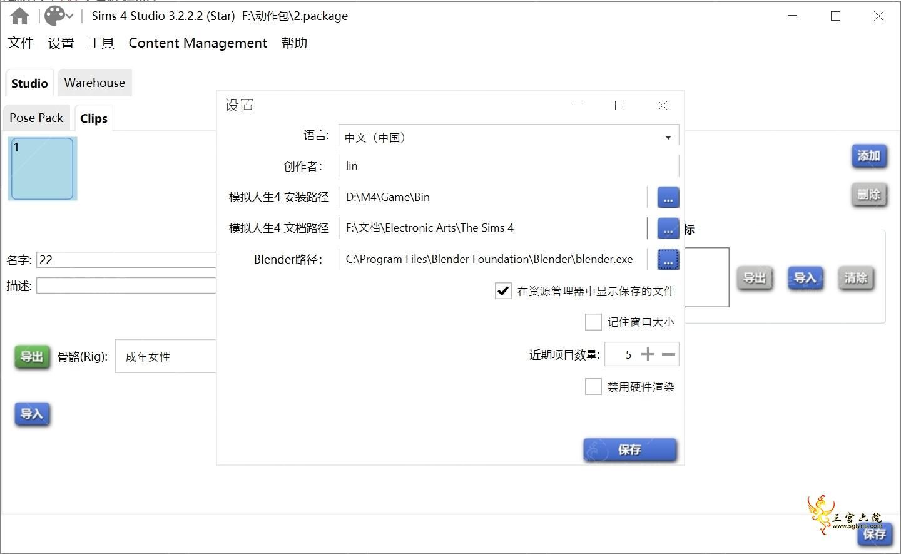Click the 删除 button

tap(869, 195)
